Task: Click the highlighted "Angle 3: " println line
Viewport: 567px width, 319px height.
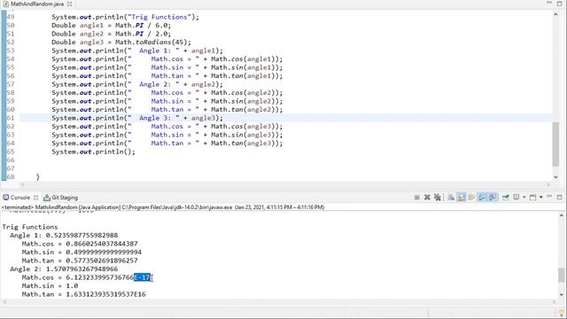Action: (137, 118)
